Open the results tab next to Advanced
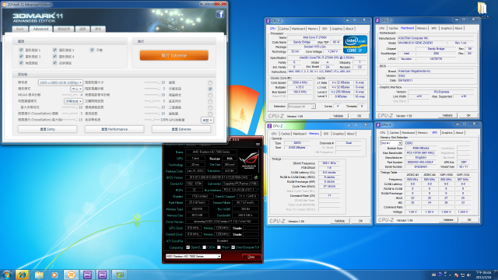The height and width of the screenshot is (280, 498). click(x=64, y=29)
